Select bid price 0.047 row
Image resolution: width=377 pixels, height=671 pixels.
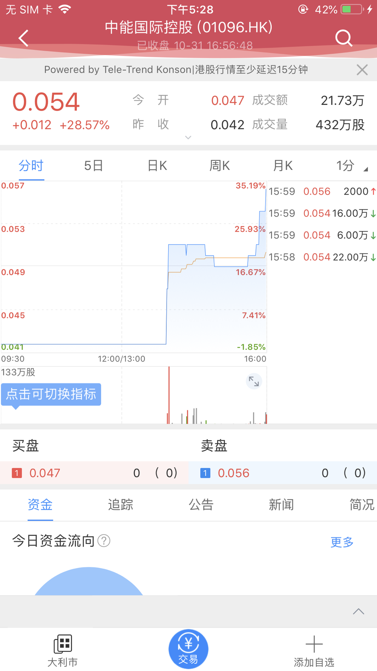(x=94, y=473)
